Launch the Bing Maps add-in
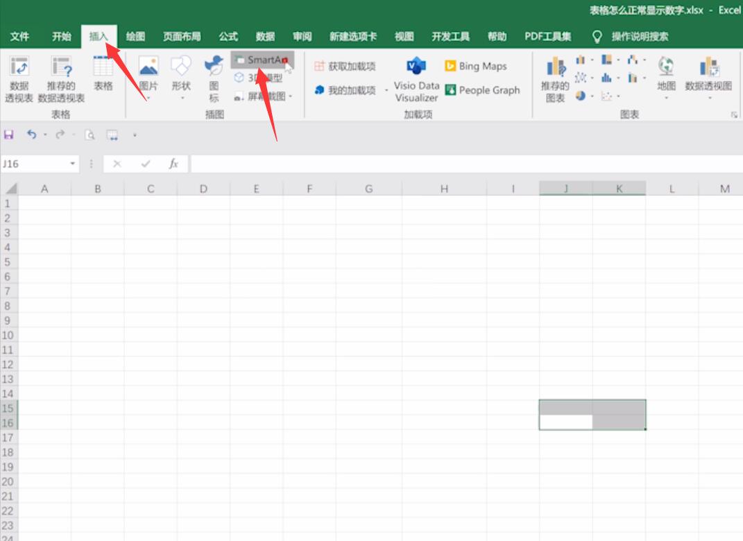This screenshot has height=541, width=743. coord(476,67)
